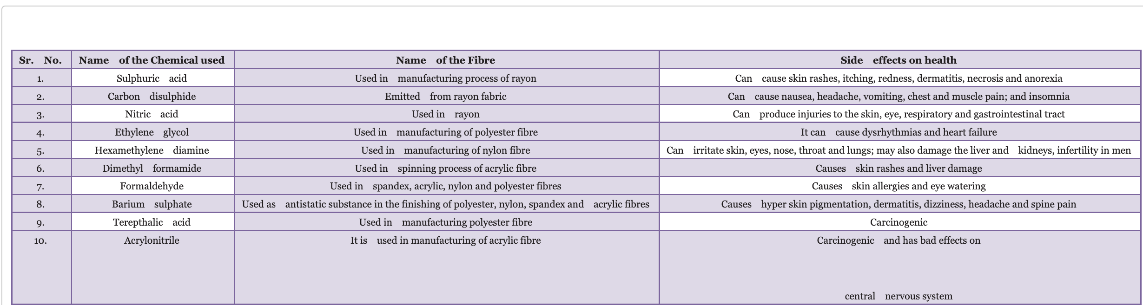The width and height of the screenshot is (1143, 305).
Task: Select the 'Carcinogenic' cell in row 9
Action: (899, 222)
